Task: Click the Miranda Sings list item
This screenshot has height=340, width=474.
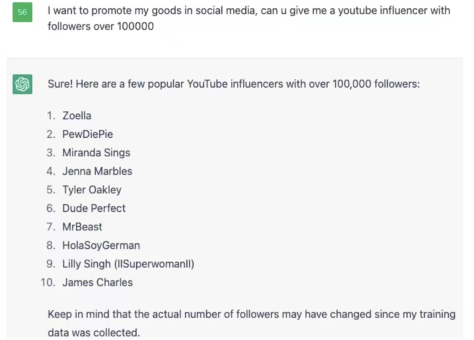Action: pos(96,153)
